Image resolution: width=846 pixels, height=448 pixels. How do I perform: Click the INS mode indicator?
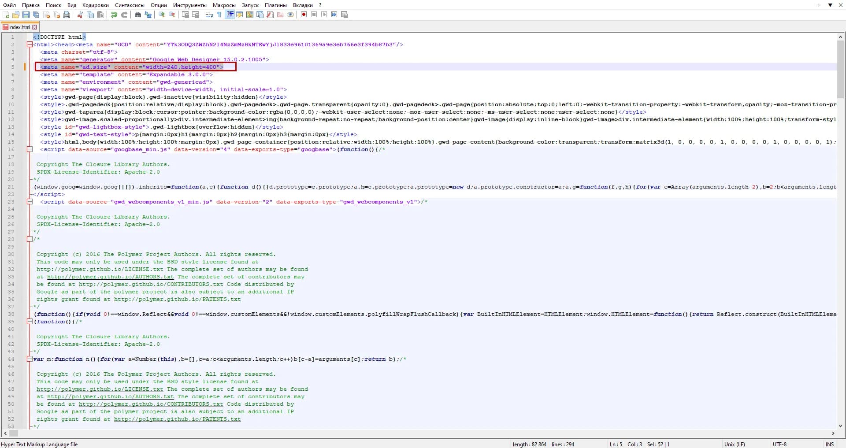830,444
